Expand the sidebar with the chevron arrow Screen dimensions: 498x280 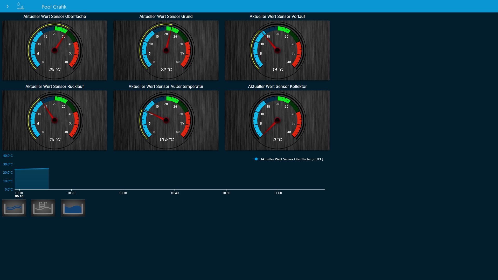click(8, 6)
